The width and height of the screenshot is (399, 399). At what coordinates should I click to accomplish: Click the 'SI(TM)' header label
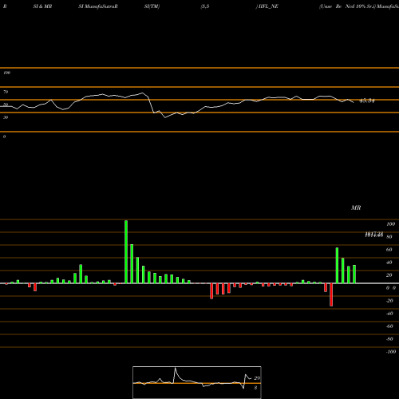152,6
